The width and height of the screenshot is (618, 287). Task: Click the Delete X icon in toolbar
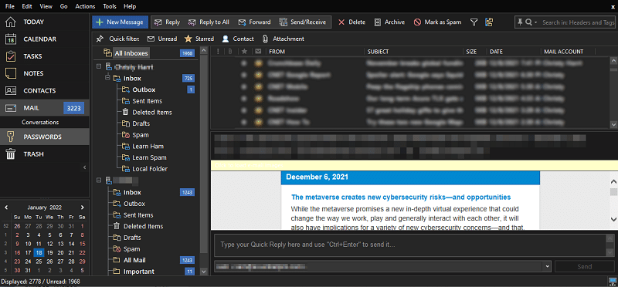pyautogui.click(x=341, y=22)
